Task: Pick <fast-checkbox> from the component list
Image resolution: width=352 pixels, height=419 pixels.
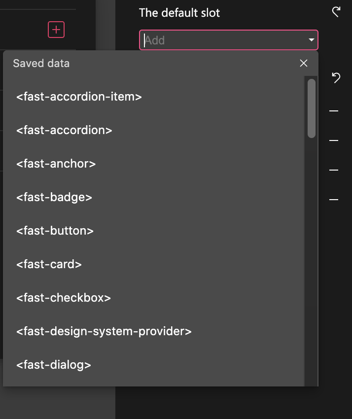Action: (63, 298)
